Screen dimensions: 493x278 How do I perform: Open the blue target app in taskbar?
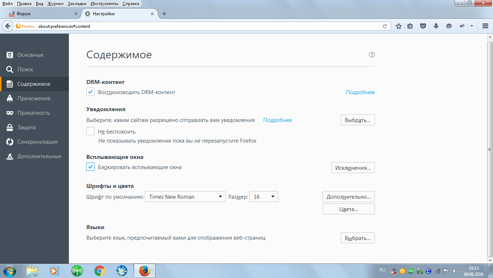[x=122, y=271]
